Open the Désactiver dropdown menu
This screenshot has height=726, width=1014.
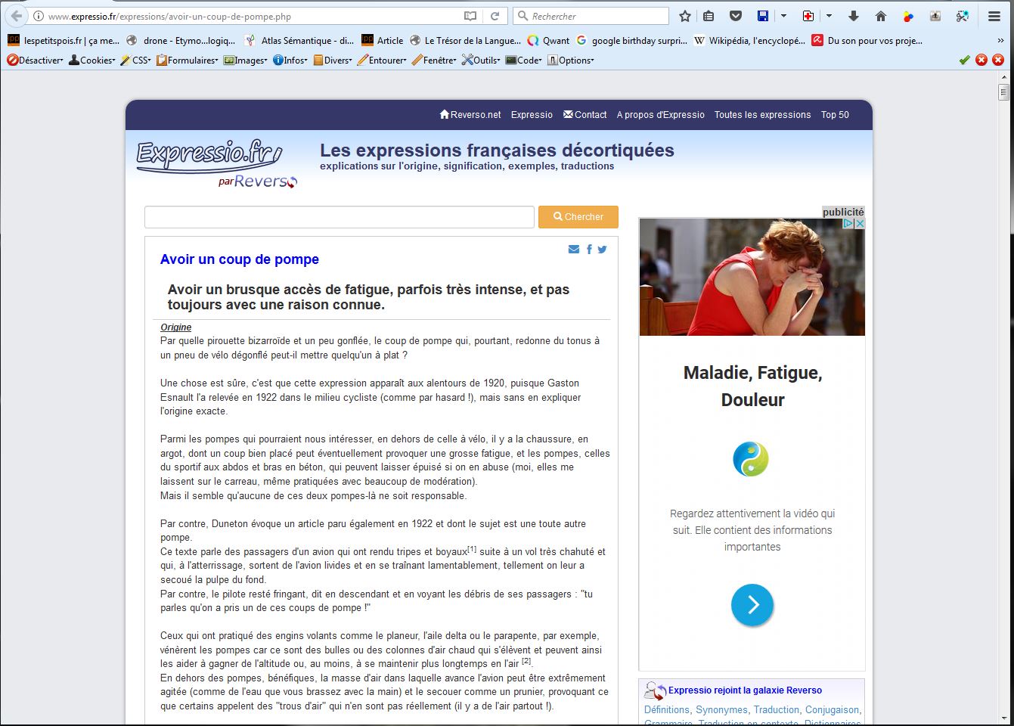point(35,60)
